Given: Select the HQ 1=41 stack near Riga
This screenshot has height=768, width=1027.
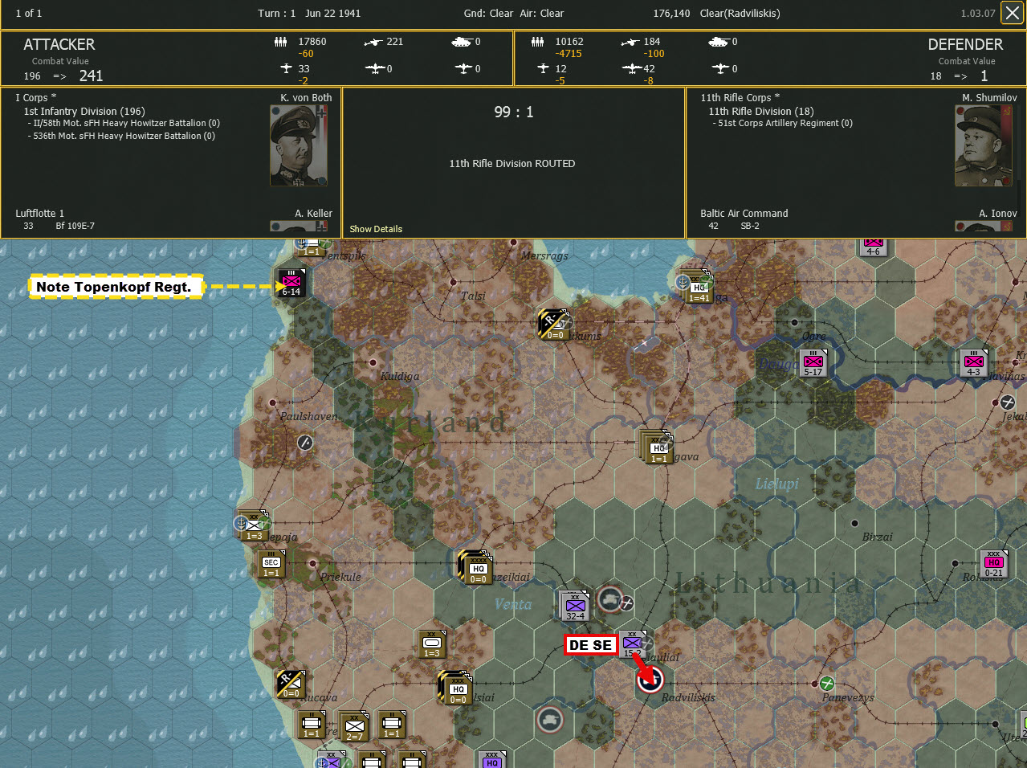Looking at the screenshot, I should pyautogui.click(x=698, y=287).
